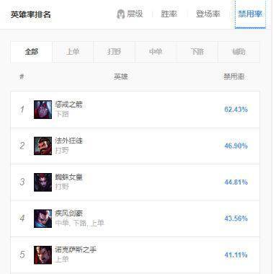Image resolution: width=273 pixels, height=274 pixels.
Task: Switch to the 胜率 ranking tab
Action: [x=169, y=14]
